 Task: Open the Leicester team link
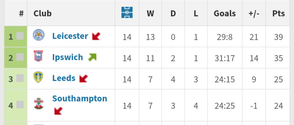point(70,36)
